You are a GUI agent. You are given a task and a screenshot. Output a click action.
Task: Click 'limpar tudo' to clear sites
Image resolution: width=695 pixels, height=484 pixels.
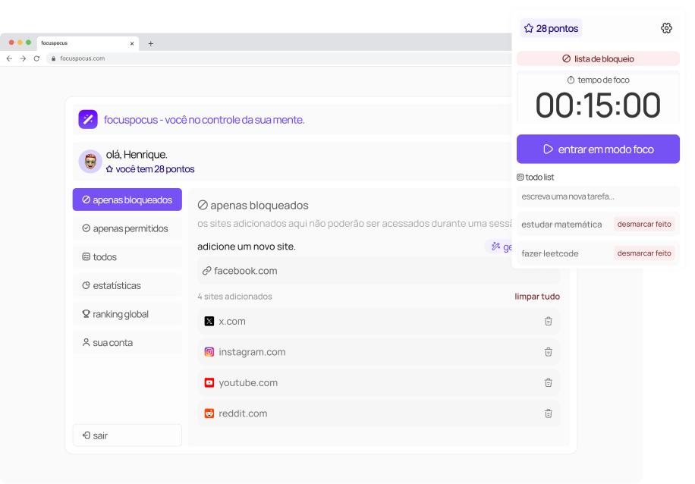click(537, 297)
